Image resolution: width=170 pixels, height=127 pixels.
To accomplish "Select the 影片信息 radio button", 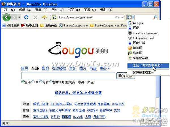I will [51, 82].
